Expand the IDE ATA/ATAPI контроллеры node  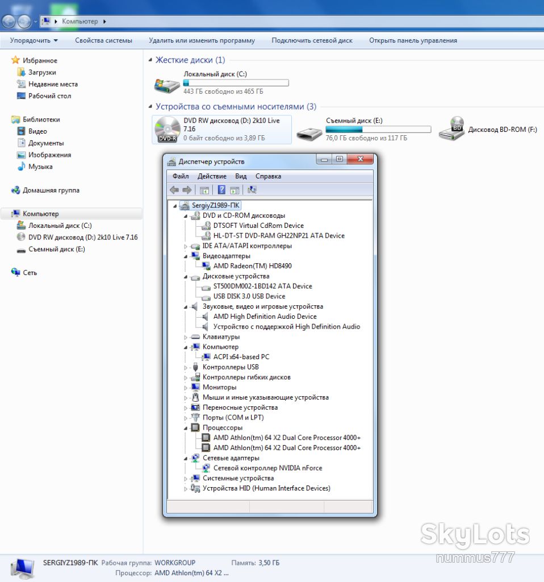tap(186, 246)
